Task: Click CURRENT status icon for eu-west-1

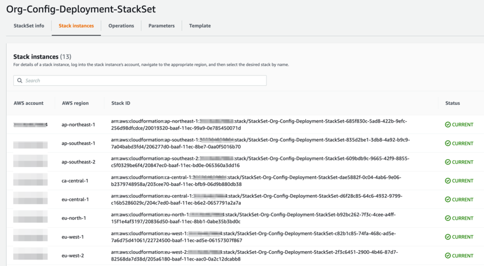Action: point(448,237)
